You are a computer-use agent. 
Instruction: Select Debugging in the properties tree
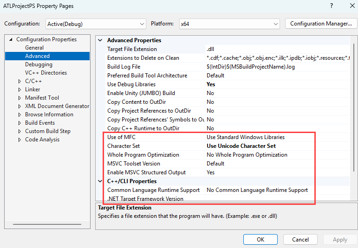tap(39, 64)
